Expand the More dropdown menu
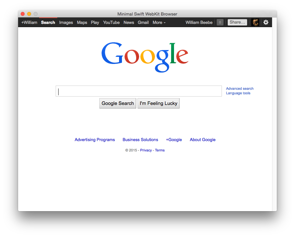Screen dimensions: 295x237 [x=159, y=23]
